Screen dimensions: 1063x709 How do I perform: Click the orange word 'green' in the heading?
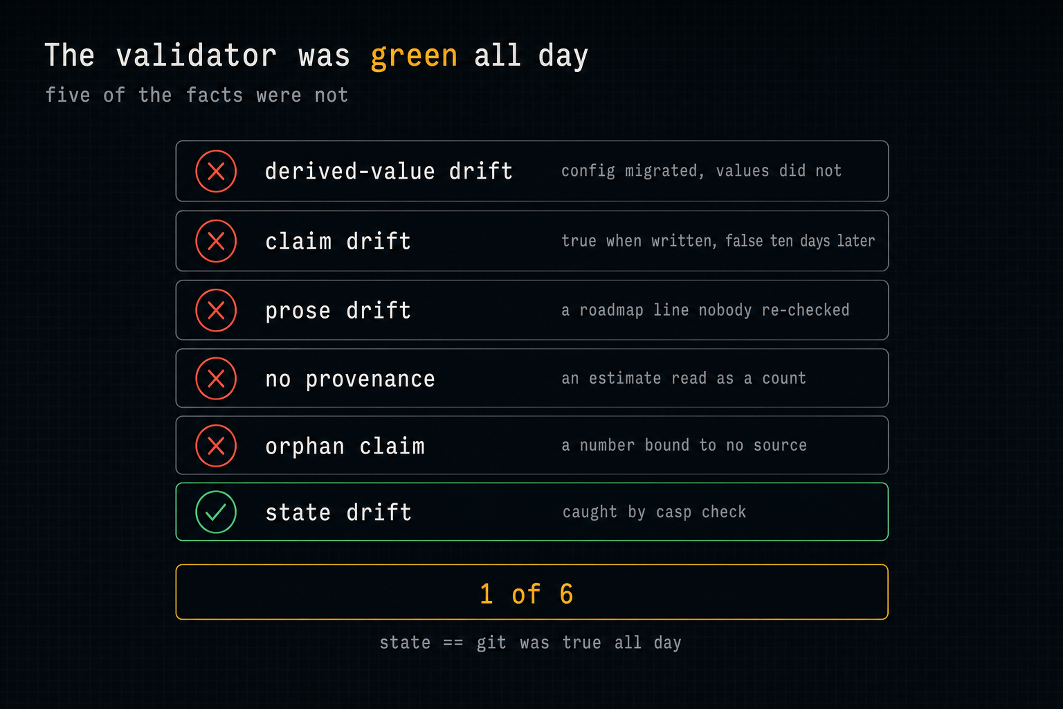coord(414,55)
